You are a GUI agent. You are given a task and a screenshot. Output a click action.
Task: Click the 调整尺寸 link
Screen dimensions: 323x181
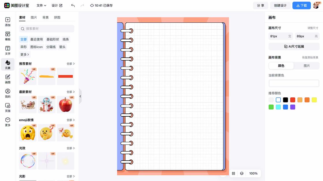pyautogui.click(x=313, y=28)
